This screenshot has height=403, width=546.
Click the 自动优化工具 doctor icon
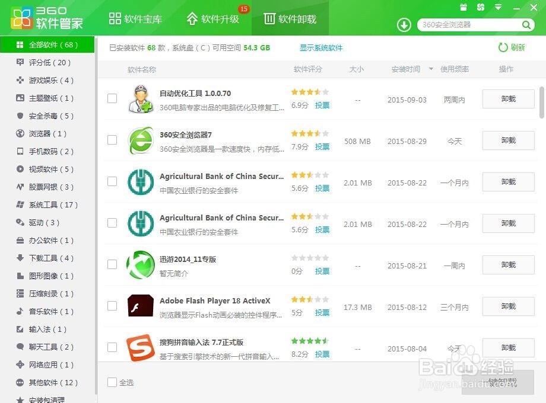click(x=140, y=99)
